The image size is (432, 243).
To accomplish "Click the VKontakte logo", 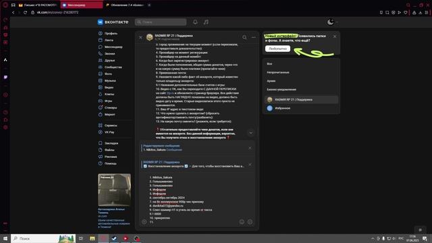I will click(x=113, y=22).
